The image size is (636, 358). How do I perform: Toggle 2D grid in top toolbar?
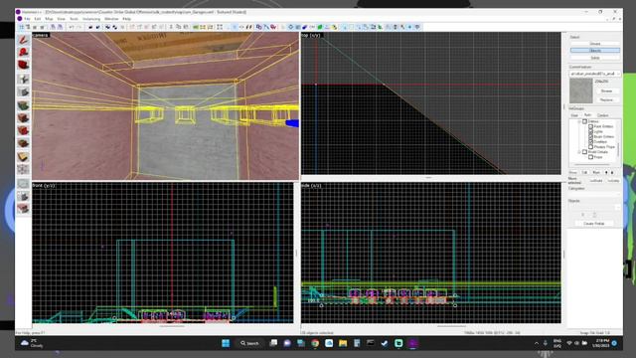pos(21,27)
